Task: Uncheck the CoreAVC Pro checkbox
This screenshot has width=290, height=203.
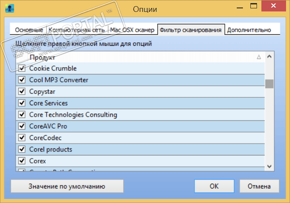Action: (22, 126)
